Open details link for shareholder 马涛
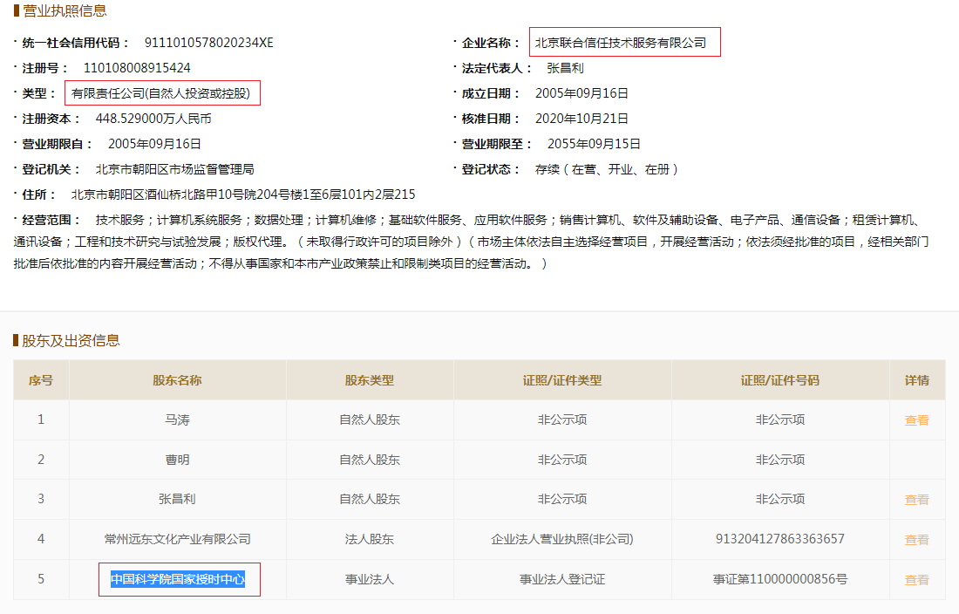The height and width of the screenshot is (614, 959). click(916, 420)
